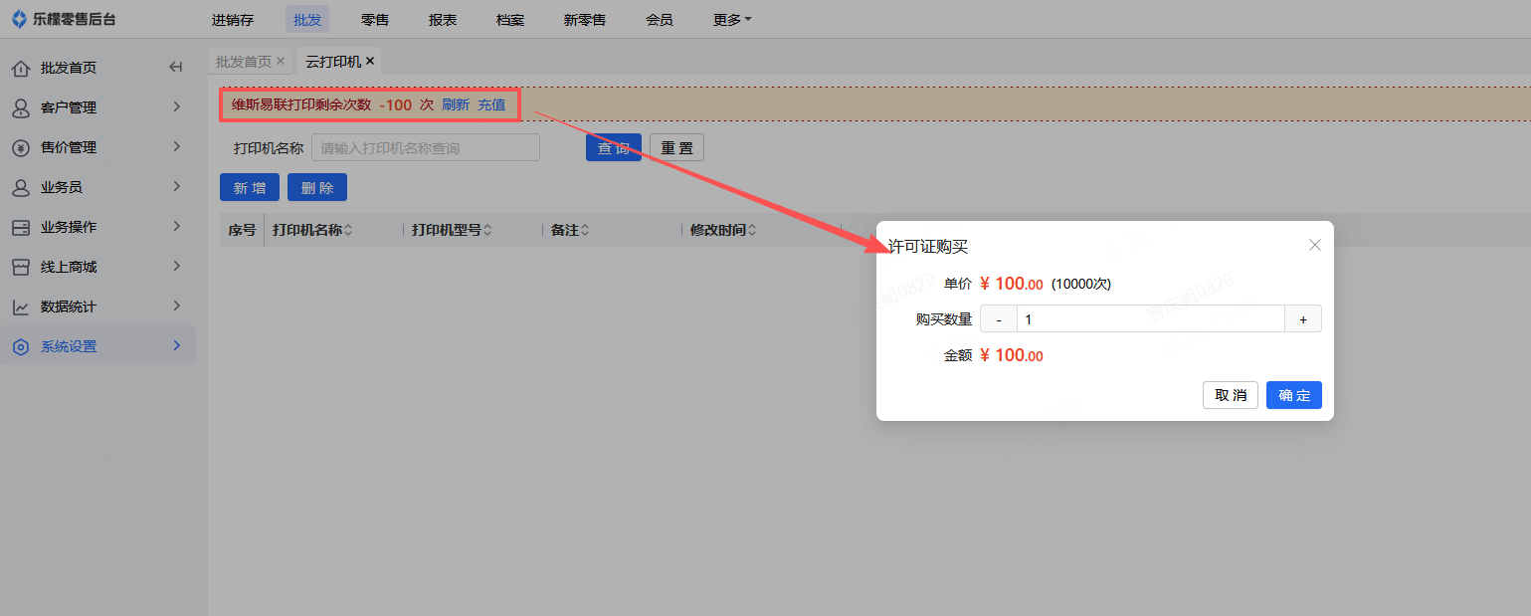Viewport: 1531px width, 616px height.
Task: Open the 会员 top menu
Action: click(x=660, y=19)
